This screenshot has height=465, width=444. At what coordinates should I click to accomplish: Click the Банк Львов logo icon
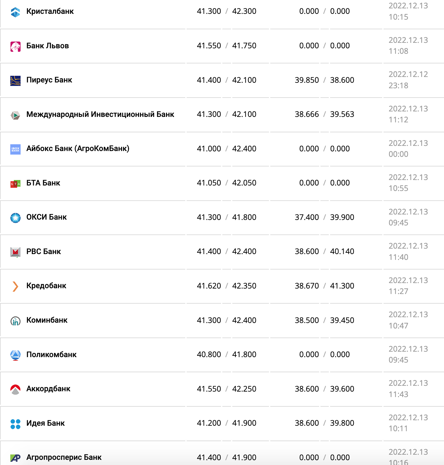click(x=15, y=47)
